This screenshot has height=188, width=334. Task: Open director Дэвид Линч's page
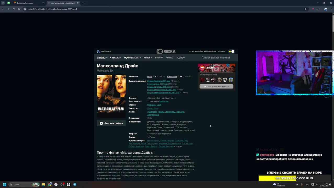[153, 108]
